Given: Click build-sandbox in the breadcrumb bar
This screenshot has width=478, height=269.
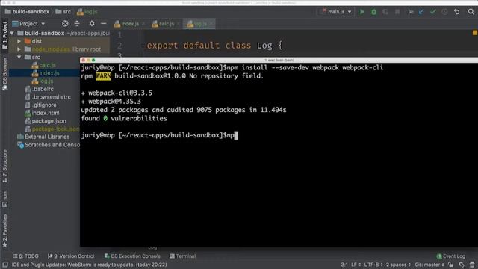Looking at the screenshot, I should (27, 12).
